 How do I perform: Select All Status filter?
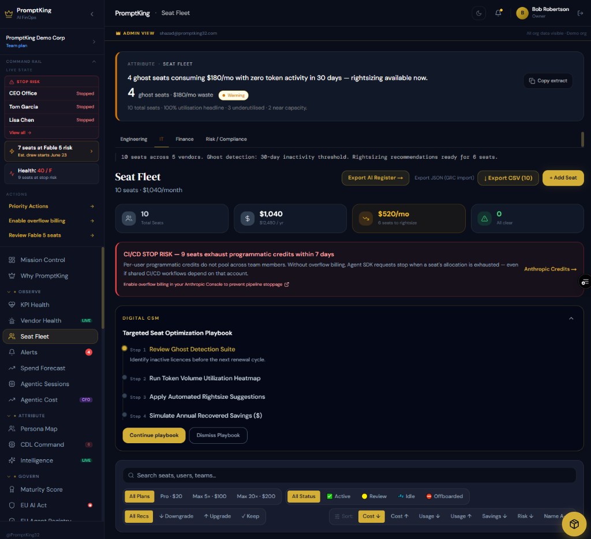(304, 496)
